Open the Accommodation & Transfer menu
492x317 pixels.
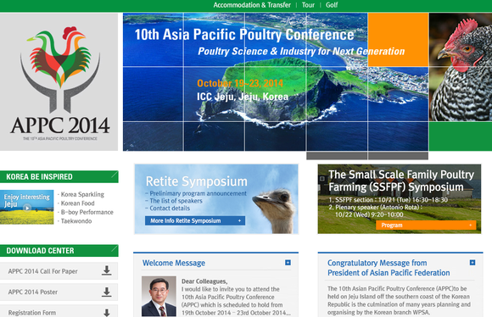click(x=252, y=5)
